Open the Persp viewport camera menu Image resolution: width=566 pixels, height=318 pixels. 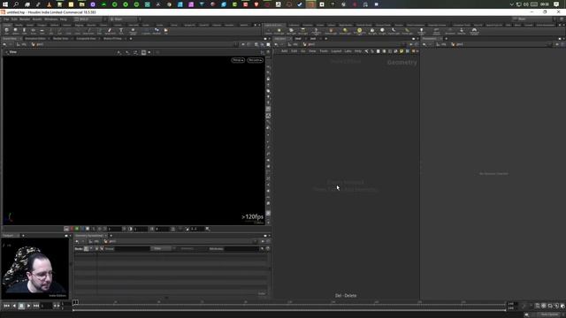[238, 60]
